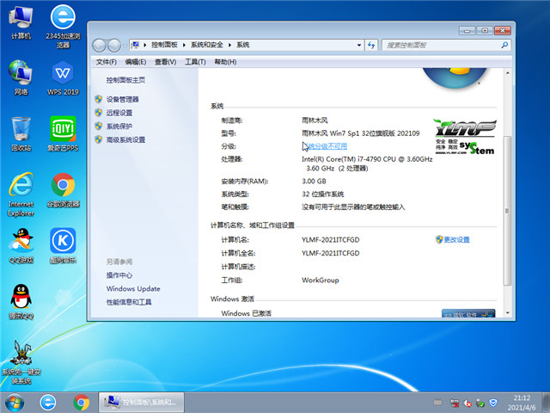Open the 工具(T) menu
This screenshot has height=413, width=550.
(x=195, y=62)
